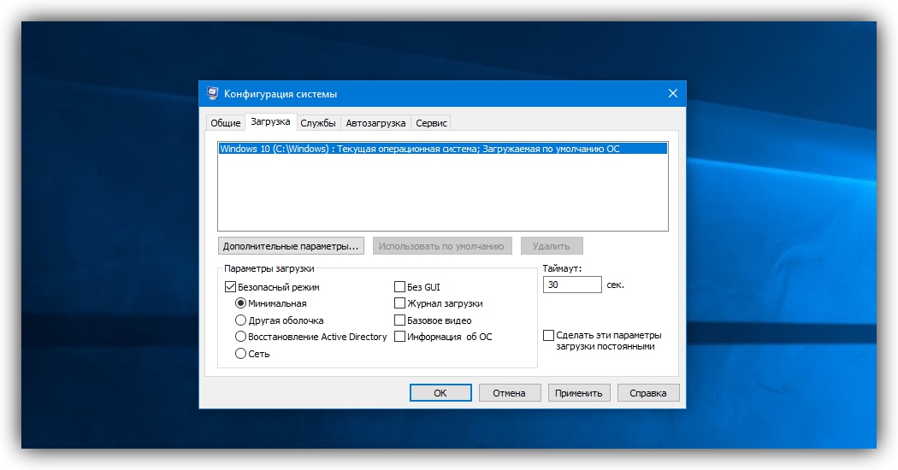Screen dimensions: 898x470
Task: Go to the Автозагрузка tab
Action: (x=375, y=123)
